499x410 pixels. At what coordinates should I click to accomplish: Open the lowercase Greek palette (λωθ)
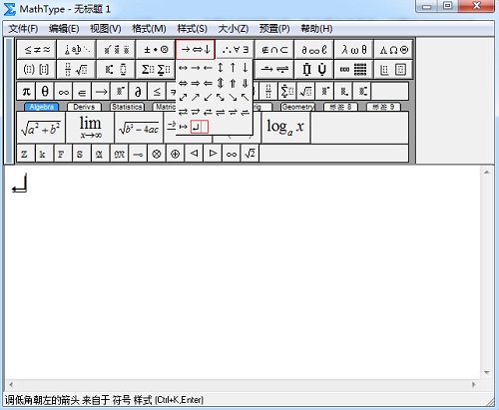(x=353, y=50)
